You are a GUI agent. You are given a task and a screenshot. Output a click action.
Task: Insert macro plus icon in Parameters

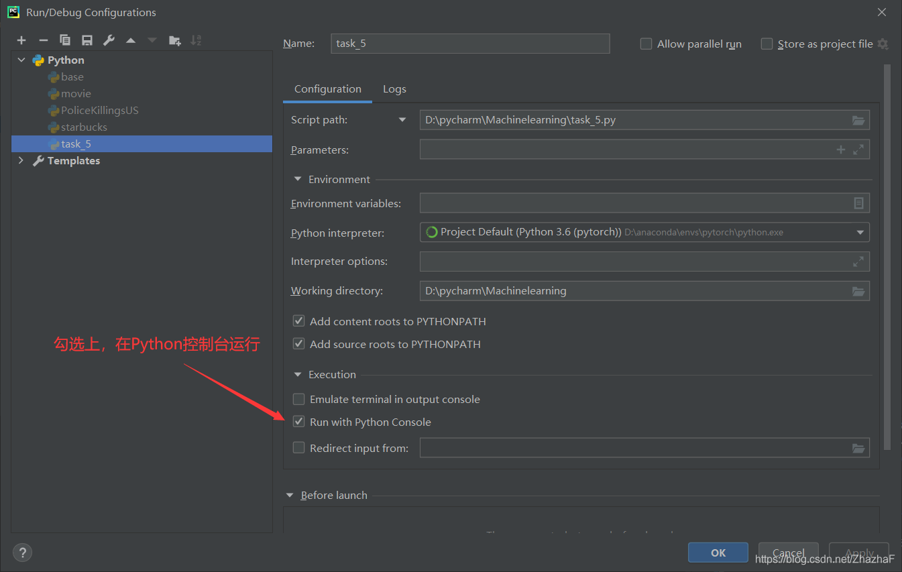coord(841,150)
